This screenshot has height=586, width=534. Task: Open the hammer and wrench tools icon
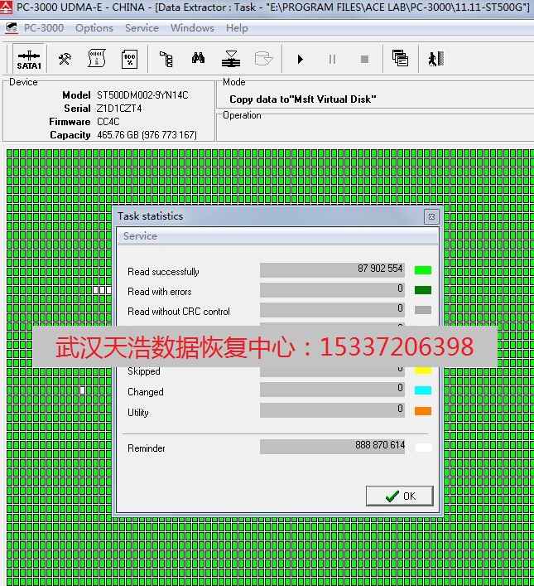[65, 60]
